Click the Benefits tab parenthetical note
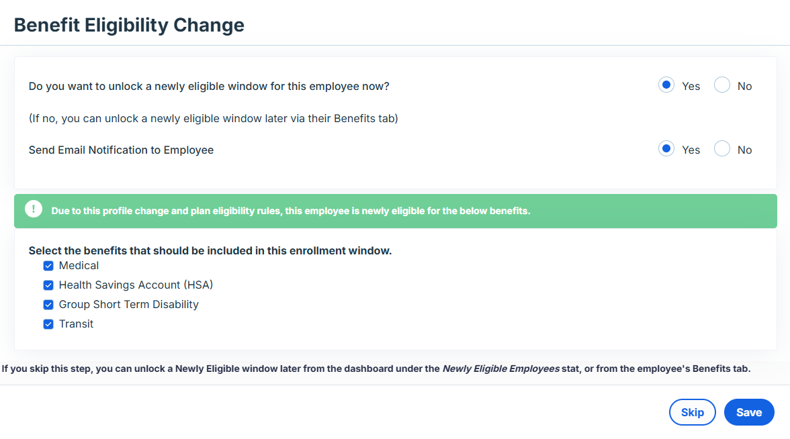Screen dimensions: 790x439 (x=213, y=119)
